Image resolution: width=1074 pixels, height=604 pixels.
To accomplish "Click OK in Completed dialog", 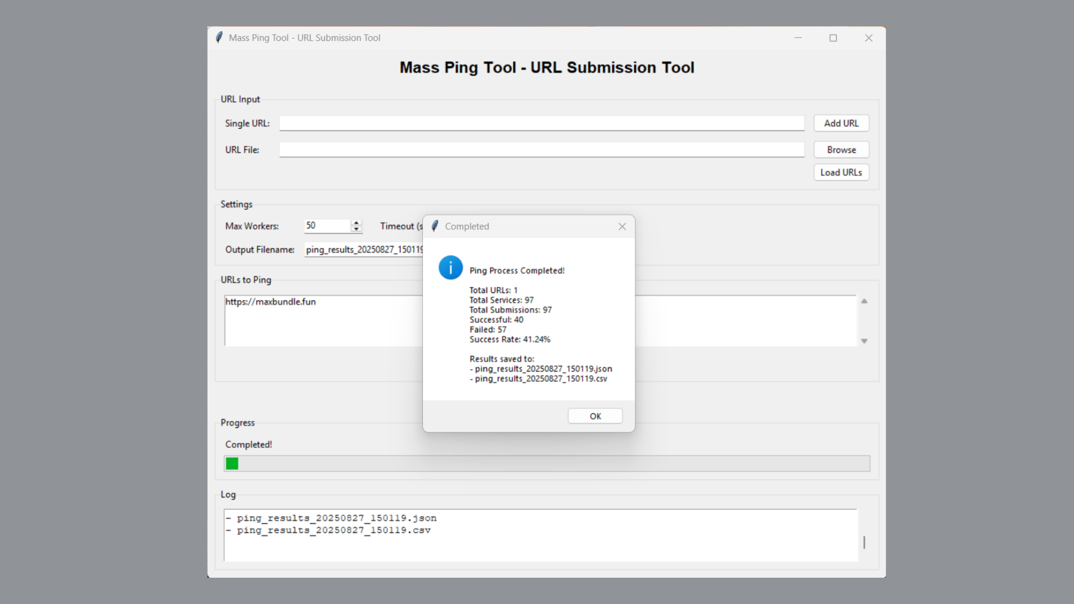I will tap(595, 416).
